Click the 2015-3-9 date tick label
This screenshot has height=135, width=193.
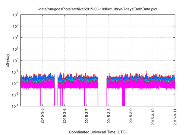131,116
